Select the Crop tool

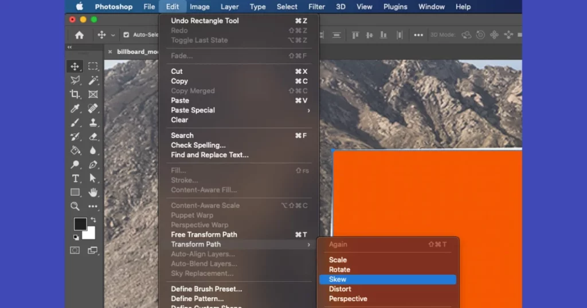pos(75,94)
